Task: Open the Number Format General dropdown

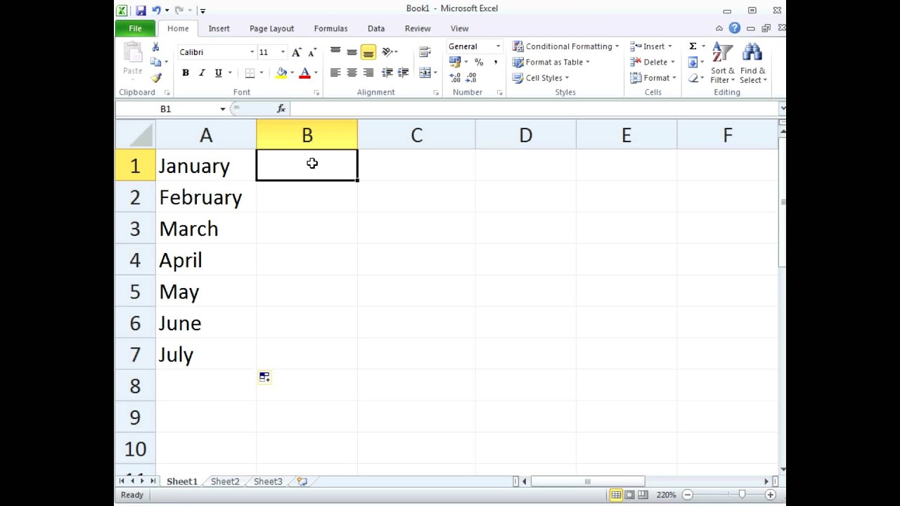Action: point(498,46)
